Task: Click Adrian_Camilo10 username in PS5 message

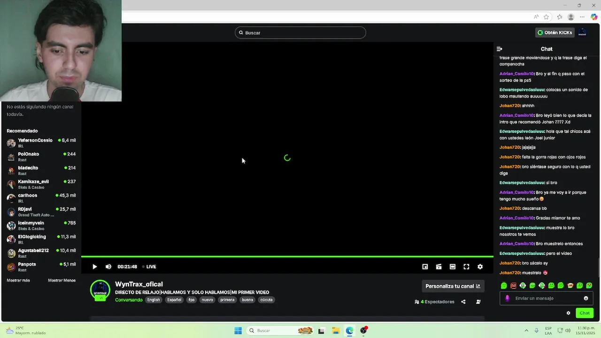Action: pyautogui.click(x=516, y=74)
